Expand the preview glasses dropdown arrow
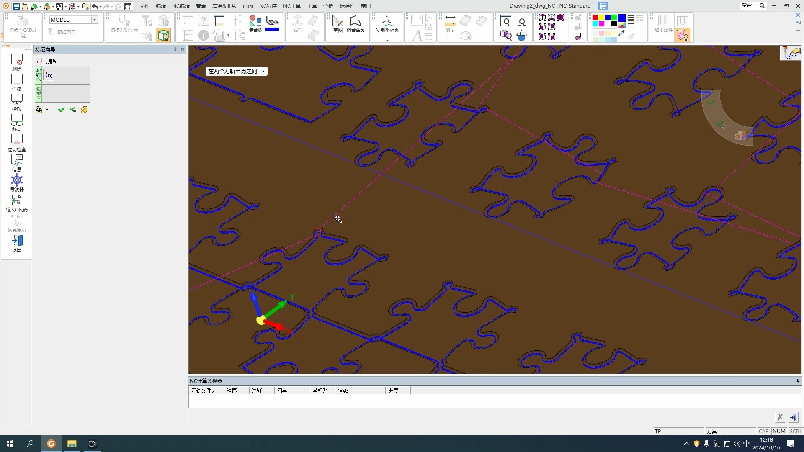Viewport: 804px width, 452px height. pyautogui.click(x=47, y=110)
